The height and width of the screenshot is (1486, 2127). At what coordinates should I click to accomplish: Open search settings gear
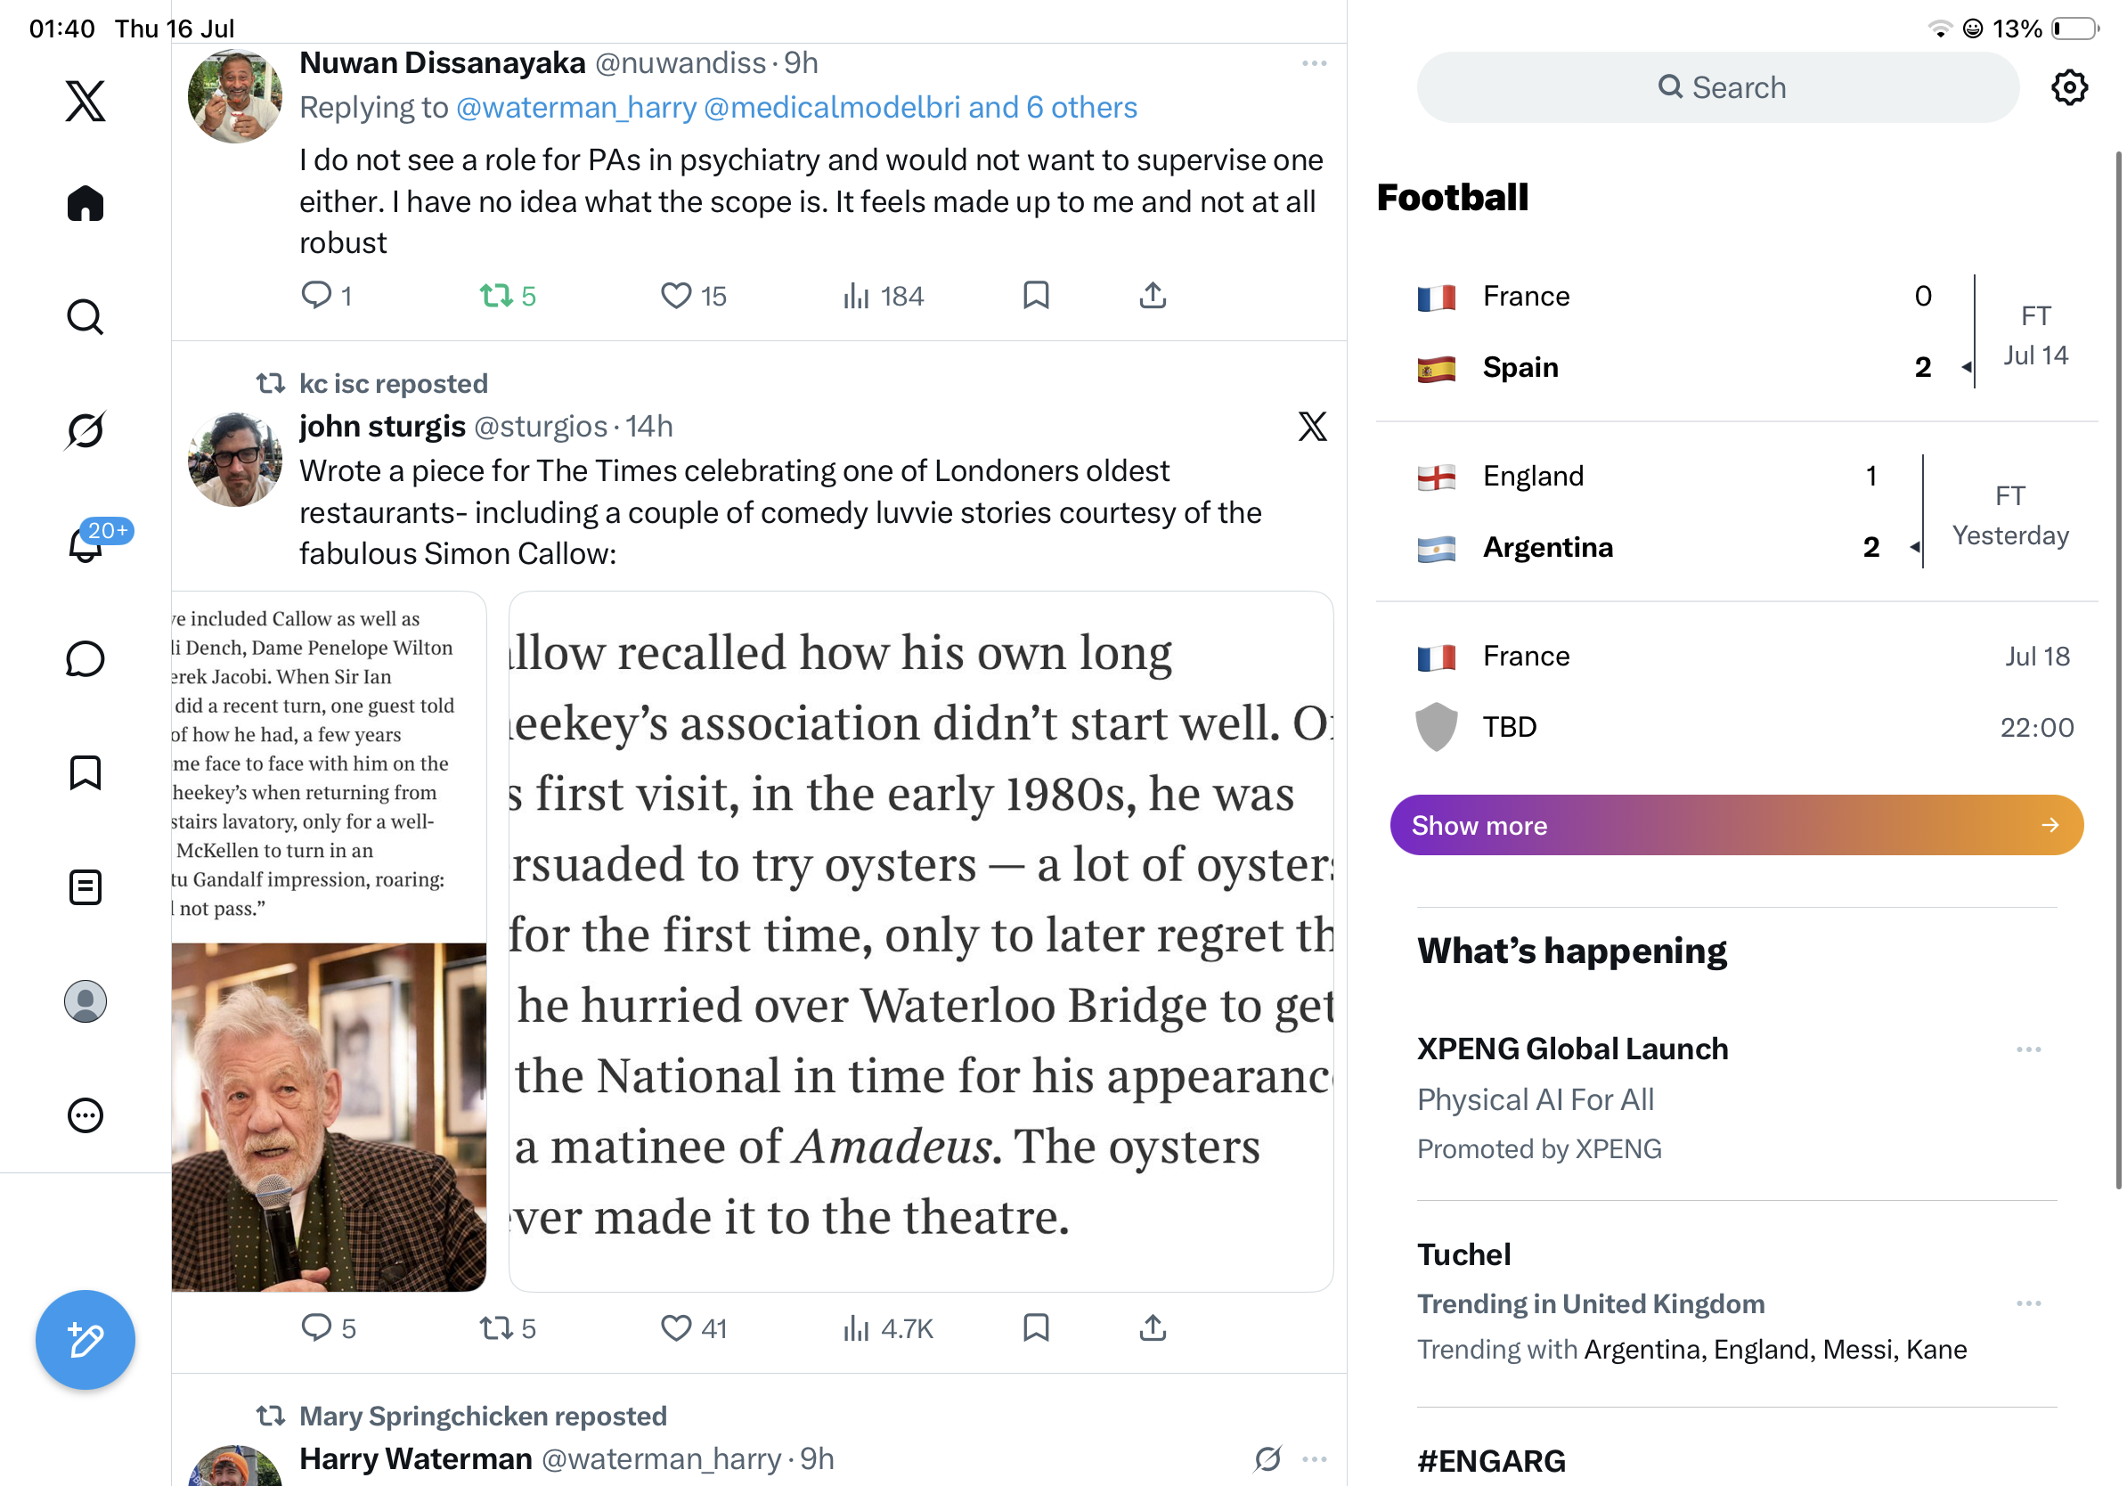(x=2068, y=88)
